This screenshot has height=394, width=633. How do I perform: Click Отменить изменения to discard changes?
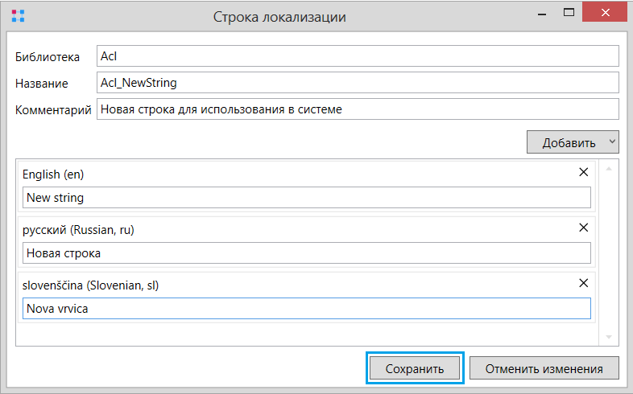[544, 368]
